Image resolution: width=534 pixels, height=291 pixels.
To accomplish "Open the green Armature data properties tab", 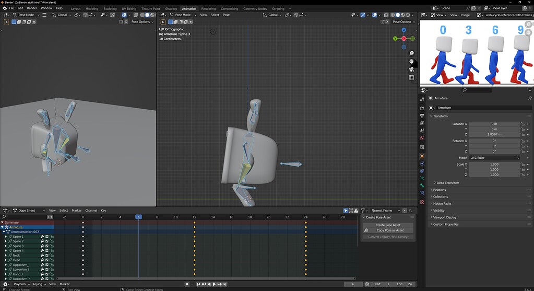I will coord(422,178).
